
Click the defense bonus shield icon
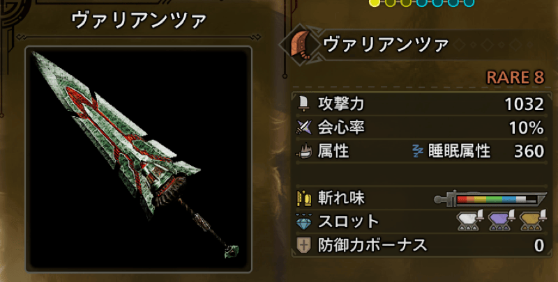pyautogui.click(x=303, y=245)
